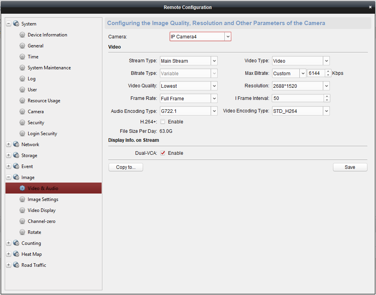Click the globe icon next to Storage

pyautogui.click(x=16, y=156)
